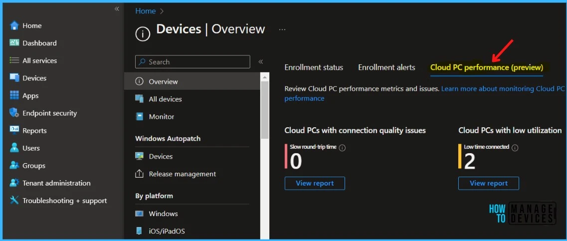The image size is (567, 241).
Task: Click the Overview info icon in Devices menu
Action: tap(139, 81)
